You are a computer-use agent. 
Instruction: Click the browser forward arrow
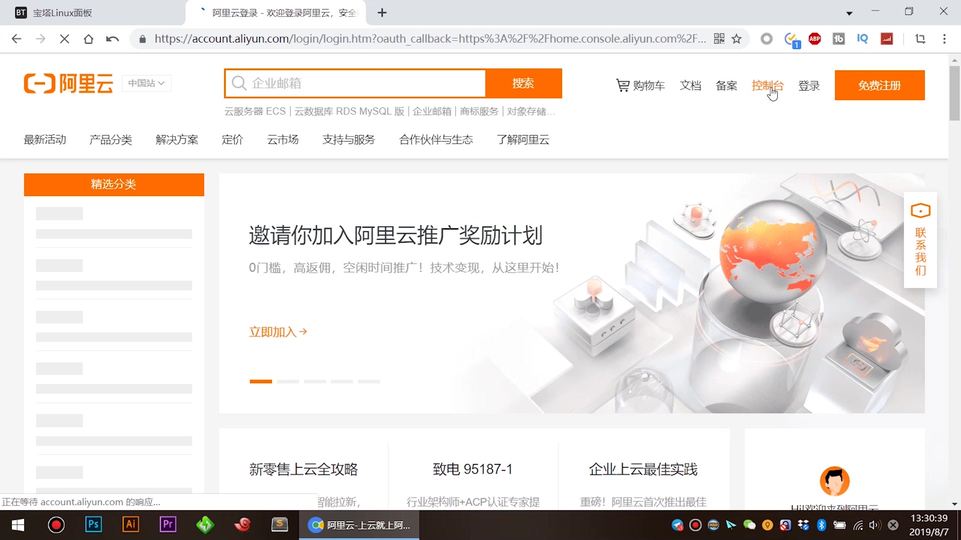point(41,39)
